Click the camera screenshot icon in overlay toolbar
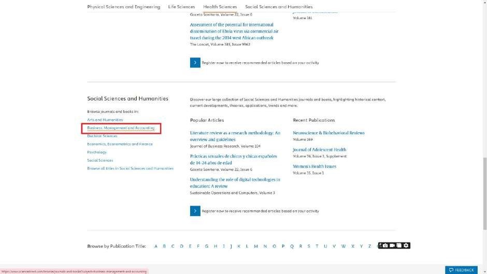This screenshot has height=274, width=487. pos(385,245)
